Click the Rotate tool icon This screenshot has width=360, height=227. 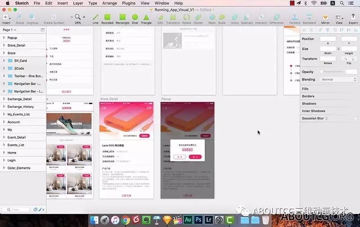187,17
